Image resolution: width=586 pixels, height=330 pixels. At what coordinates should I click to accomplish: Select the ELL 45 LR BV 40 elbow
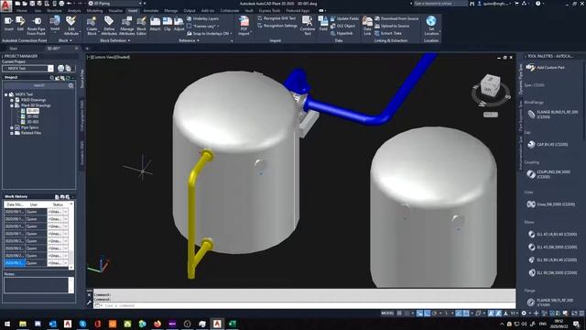pos(552,235)
